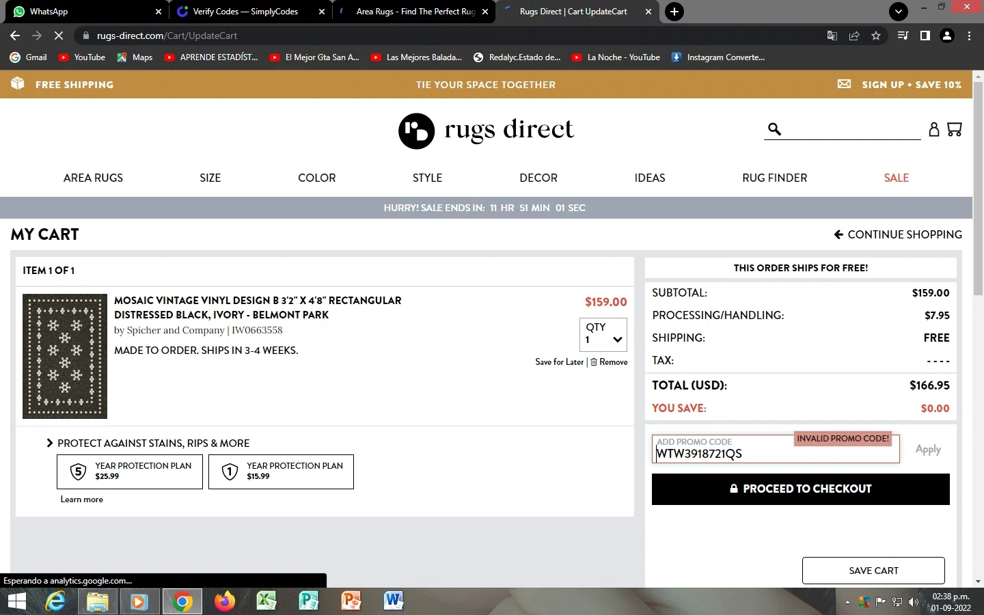Open File Explorer from taskbar

(97, 601)
